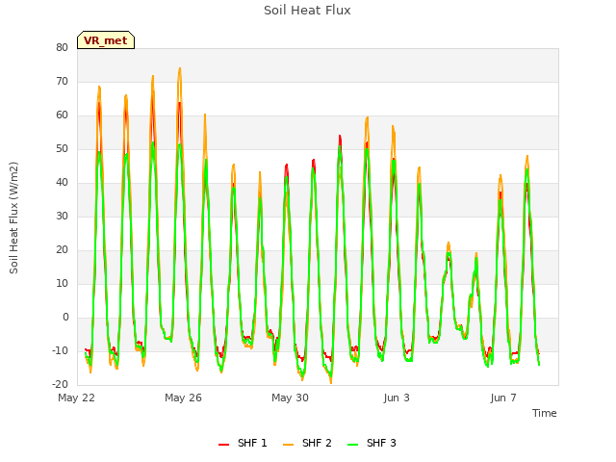The height and width of the screenshot is (462, 616).
Task: Click the Time axis label
Action: point(545,413)
